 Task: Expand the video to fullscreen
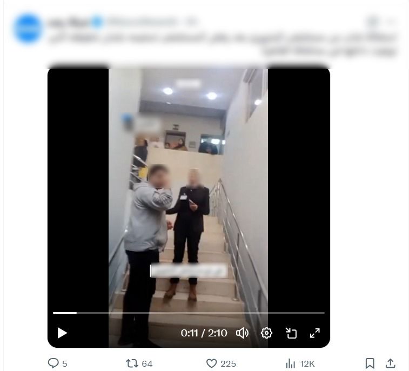(315, 333)
